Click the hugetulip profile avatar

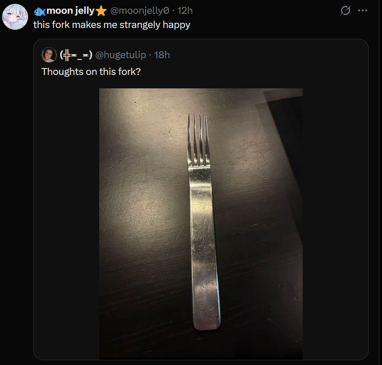(x=49, y=55)
